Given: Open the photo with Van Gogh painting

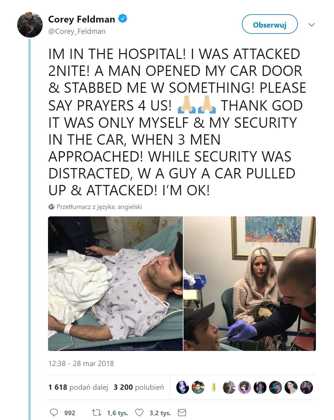Looking at the screenshot, I should click(x=250, y=284).
